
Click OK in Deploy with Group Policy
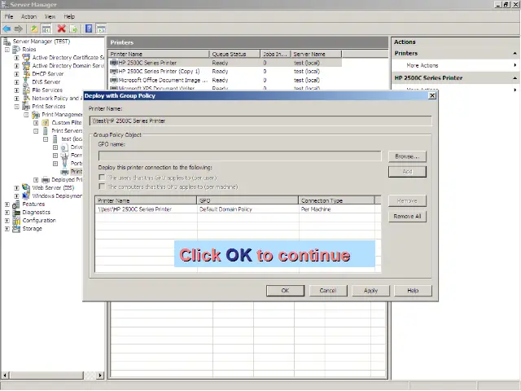pyautogui.click(x=285, y=291)
